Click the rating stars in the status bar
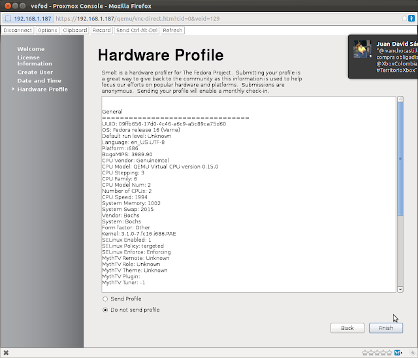 (377, 353)
